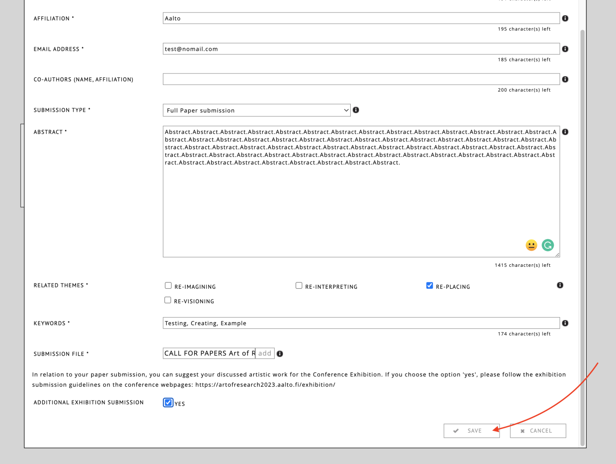The width and height of the screenshot is (616, 464).
Task: Cancel the submission form
Action: pos(538,431)
